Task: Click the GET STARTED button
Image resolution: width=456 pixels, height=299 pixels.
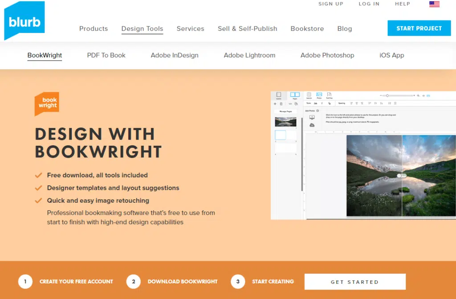Action: tap(354, 282)
